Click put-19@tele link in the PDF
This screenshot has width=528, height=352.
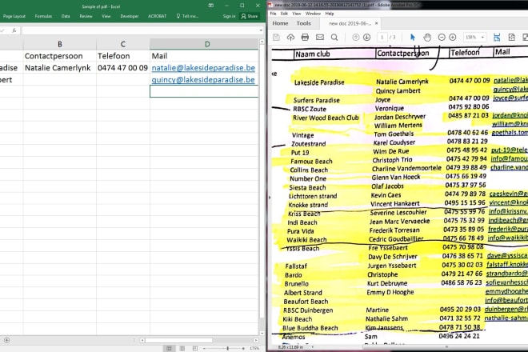tap(509, 150)
